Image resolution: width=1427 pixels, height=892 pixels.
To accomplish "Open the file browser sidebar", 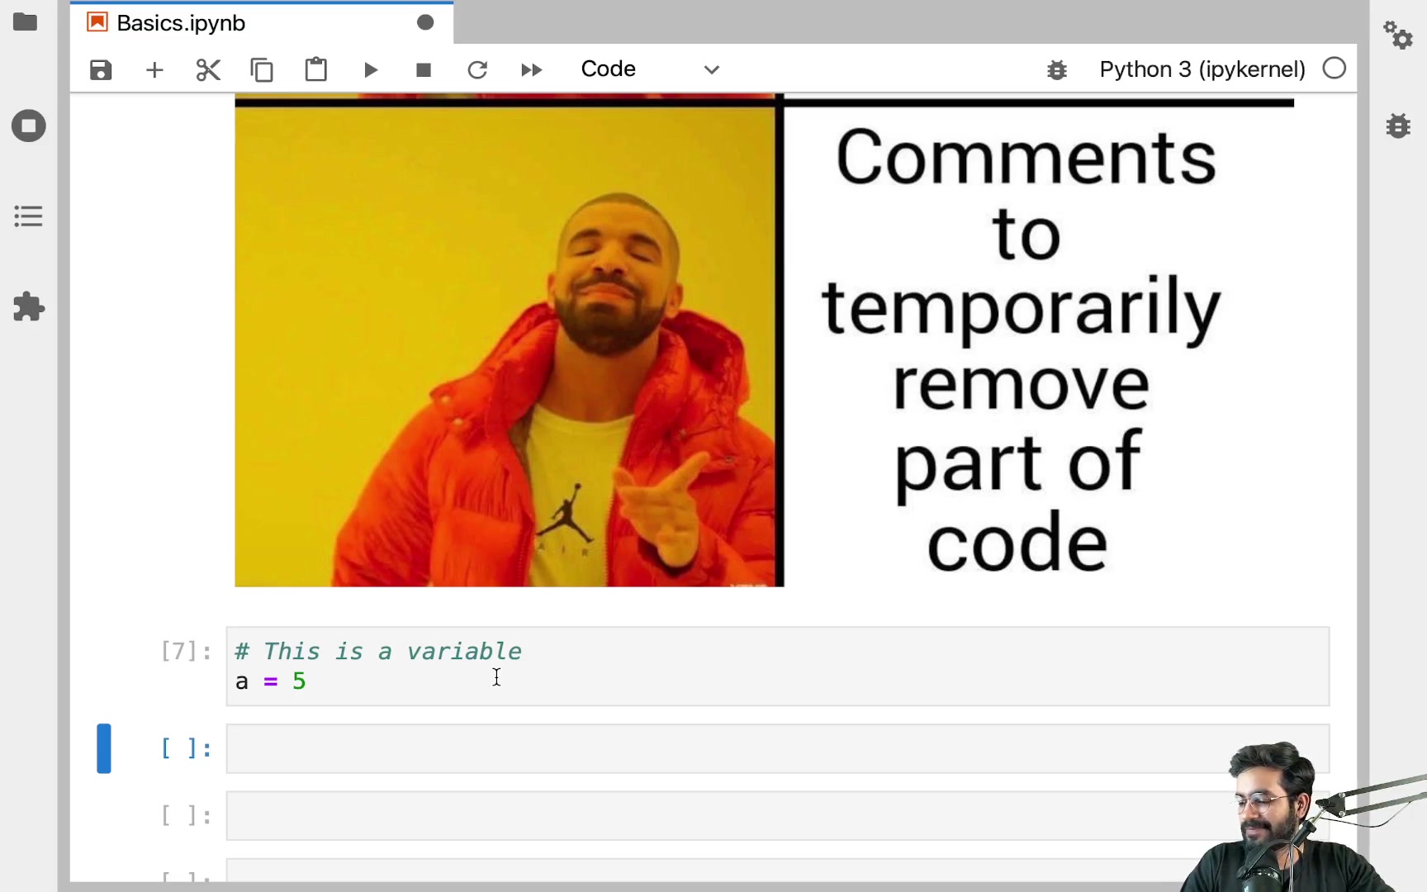I will pyautogui.click(x=26, y=22).
